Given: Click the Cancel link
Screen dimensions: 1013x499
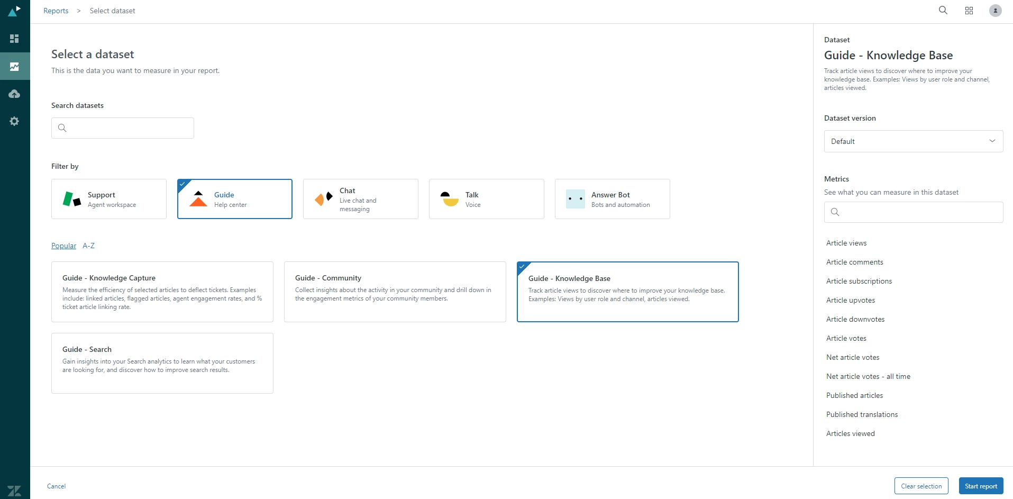Looking at the screenshot, I should (x=57, y=486).
